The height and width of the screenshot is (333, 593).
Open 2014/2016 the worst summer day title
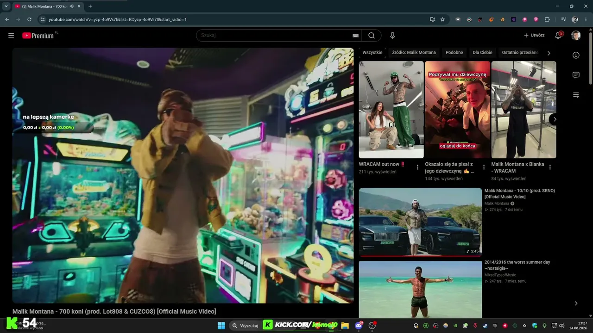[x=517, y=265]
